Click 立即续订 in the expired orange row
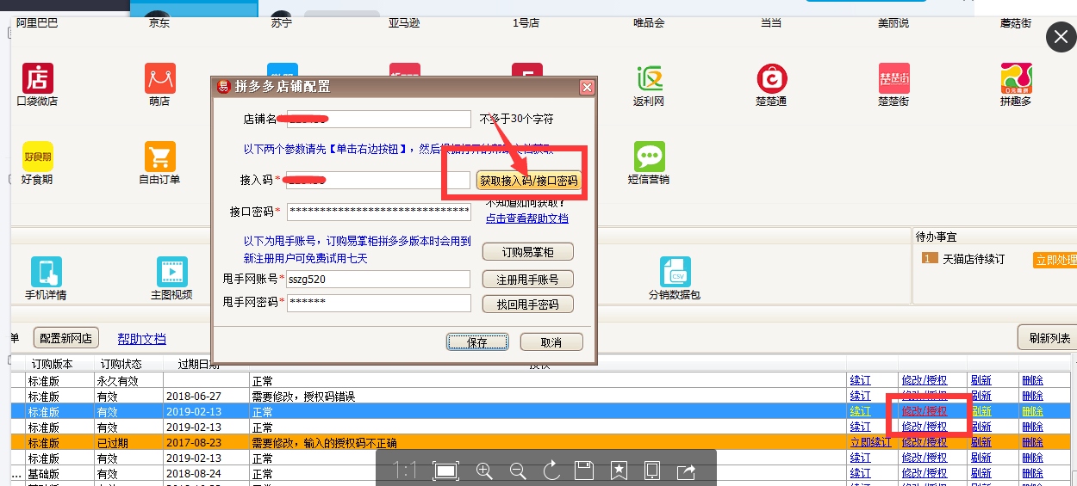 pyautogui.click(x=870, y=442)
